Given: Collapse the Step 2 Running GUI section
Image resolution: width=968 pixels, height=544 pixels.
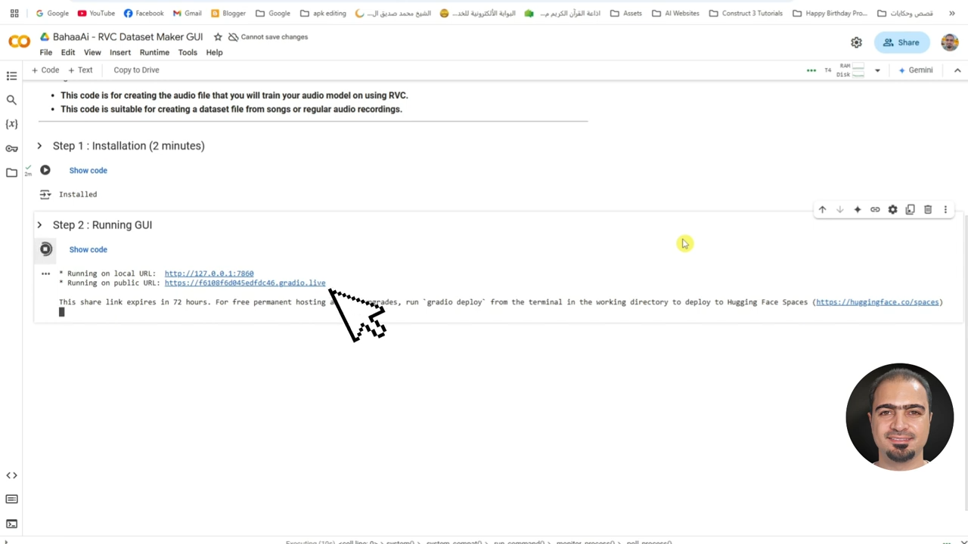Looking at the screenshot, I should point(39,225).
